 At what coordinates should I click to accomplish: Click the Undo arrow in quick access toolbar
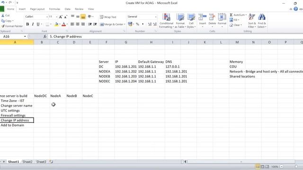[3, 3]
